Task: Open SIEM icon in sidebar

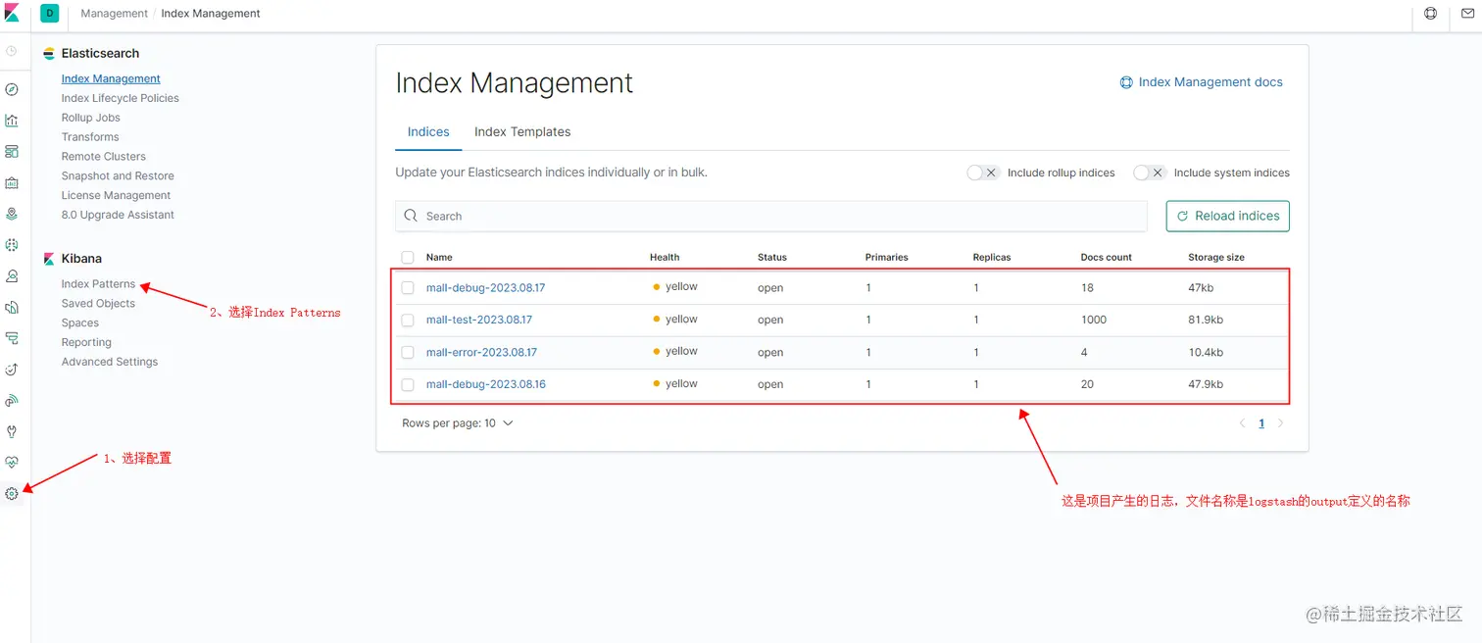Action: click(12, 401)
